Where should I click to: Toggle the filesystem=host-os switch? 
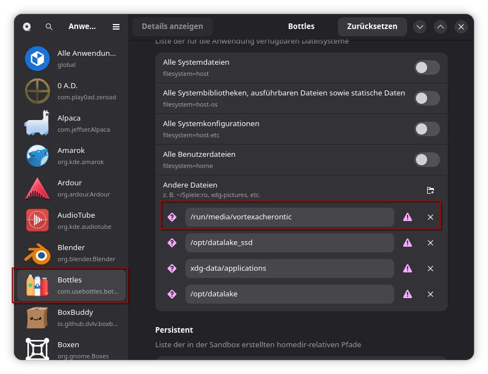(x=427, y=99)
